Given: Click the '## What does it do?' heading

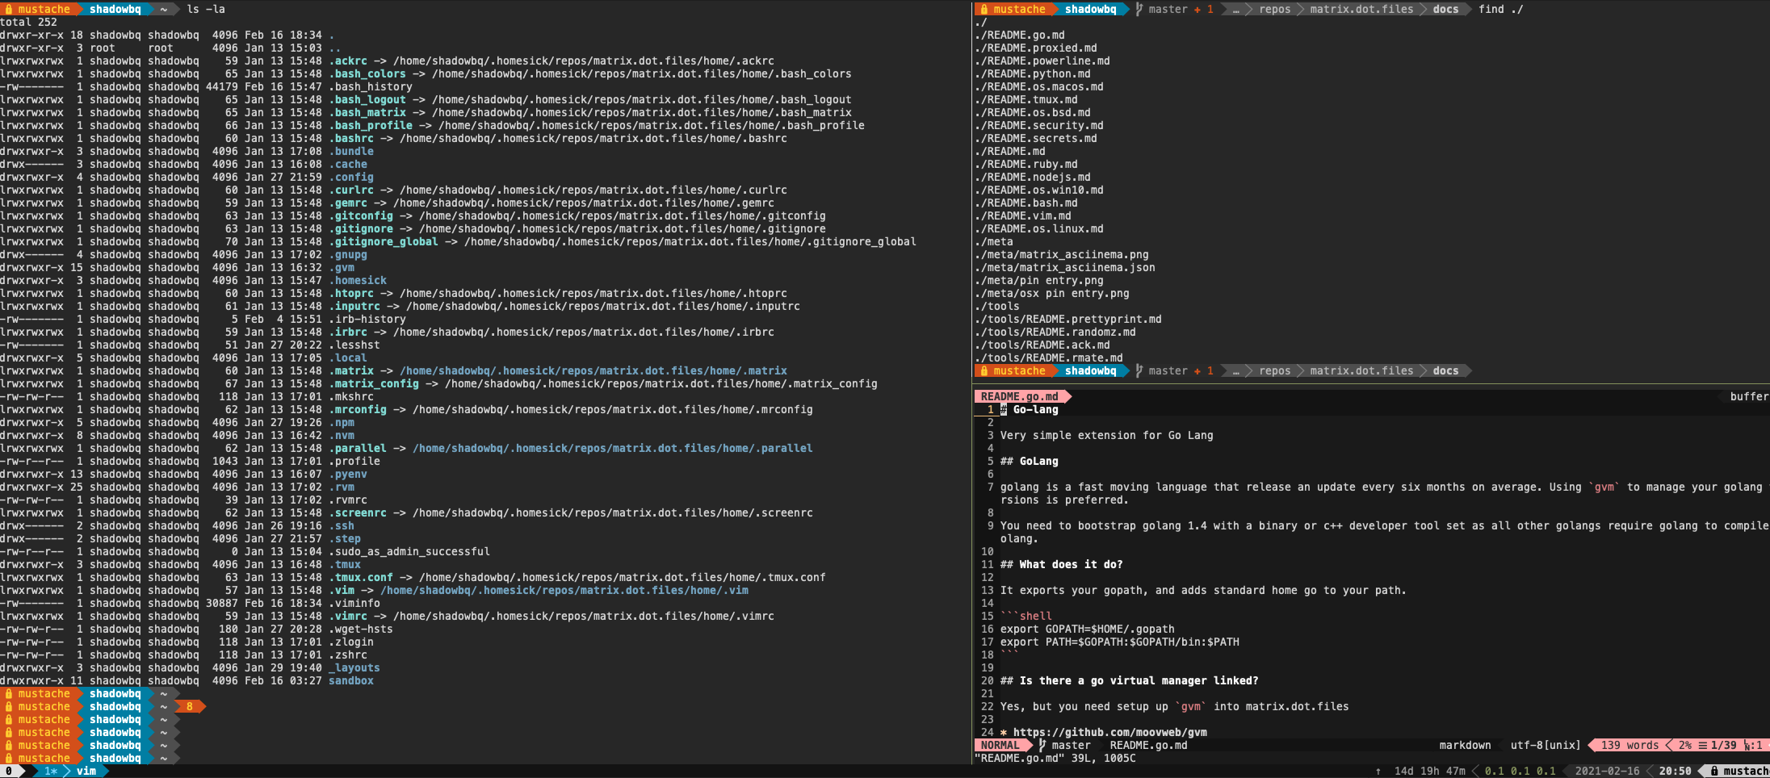Looking at the screenshot, I should [x=1062, y=565].
